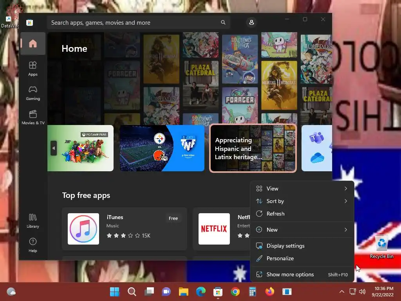Click the Microsoft Store logo icon
The width and height of the screenshot is (401, 301).
click(29, 22)
